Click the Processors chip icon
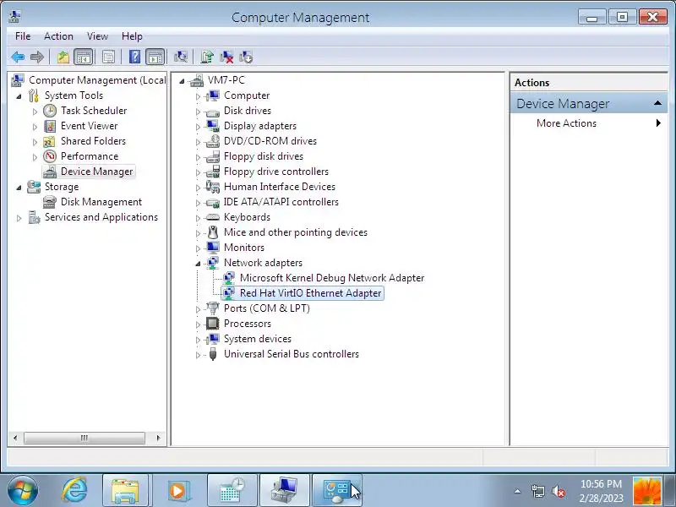 tap(213, 324)
